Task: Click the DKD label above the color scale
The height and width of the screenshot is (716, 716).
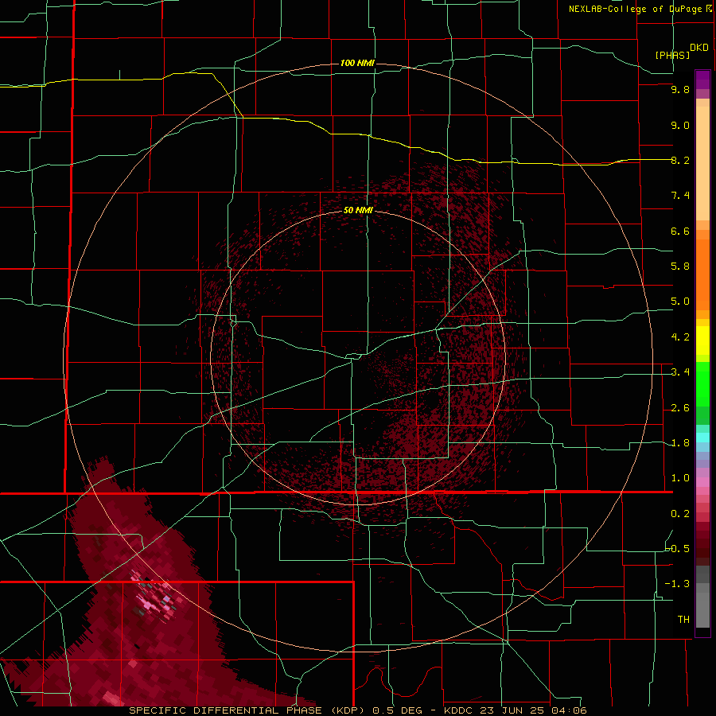Action: pyautogui.click(x=699, y=48)
